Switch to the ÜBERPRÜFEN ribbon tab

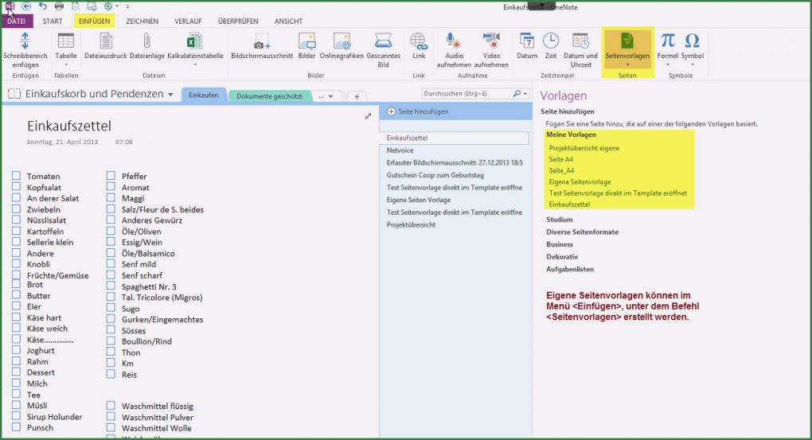point(238,21)
